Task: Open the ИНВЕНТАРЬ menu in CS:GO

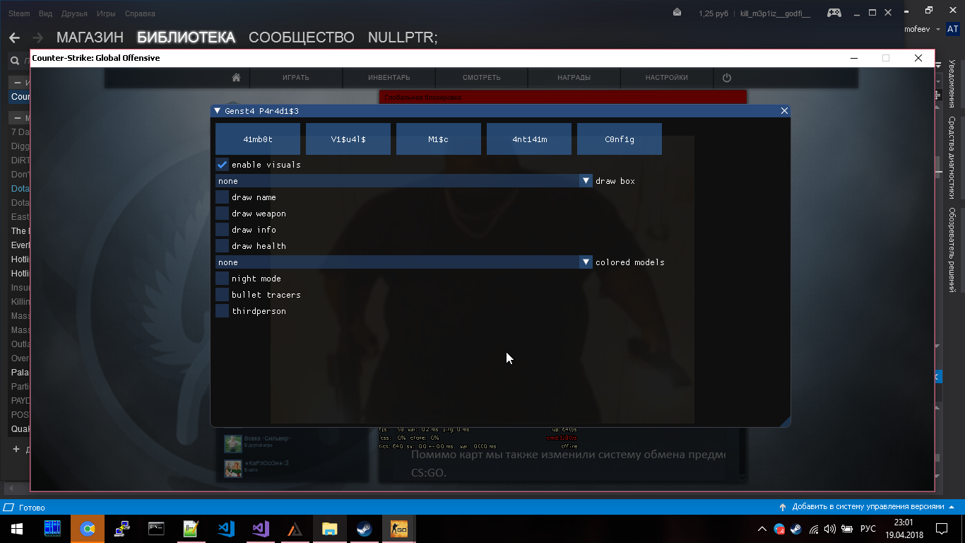Action: pyautogui.click(x=389, y=78)
